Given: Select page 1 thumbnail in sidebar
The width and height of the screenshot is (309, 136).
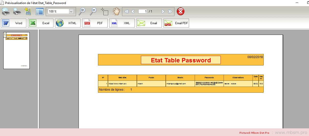Looking at the screenshot, I should pyautogui.click(x=16, y=50).
